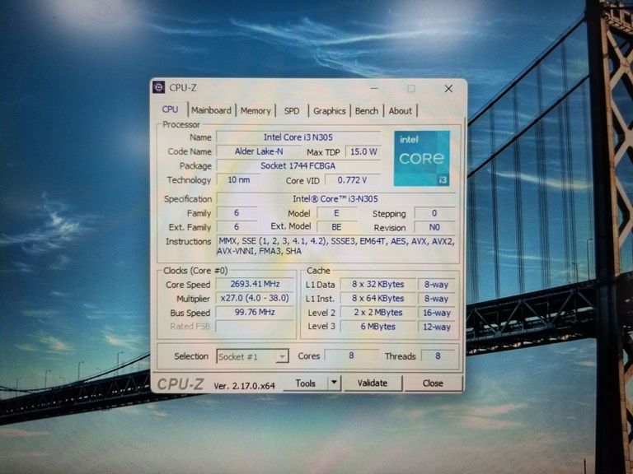
Task: Open the Bench tab
Action: (x=367, y=111)
